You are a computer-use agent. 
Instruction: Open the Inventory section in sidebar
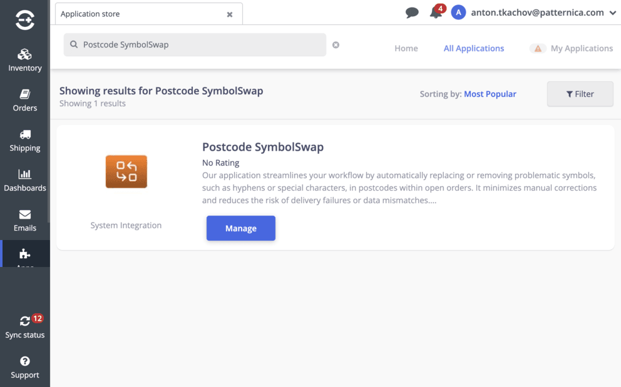click(x=25, y=60)
